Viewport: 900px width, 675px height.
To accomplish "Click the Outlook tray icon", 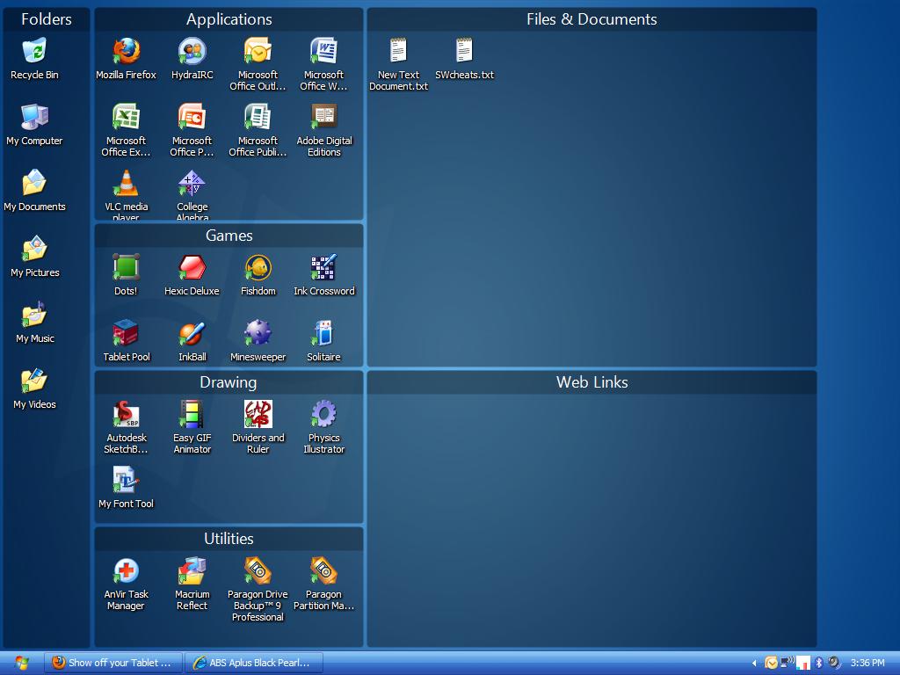I will tap(772, 663).
